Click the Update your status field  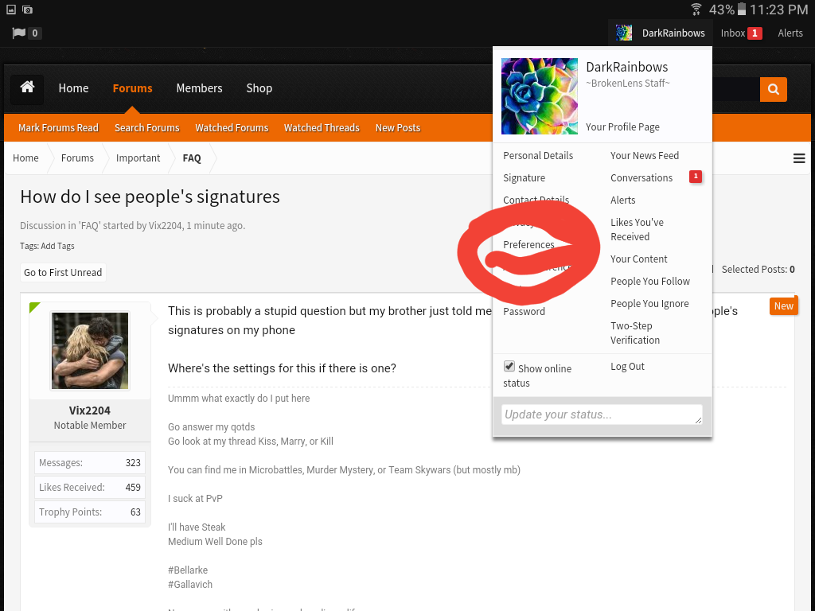point(602,414)
